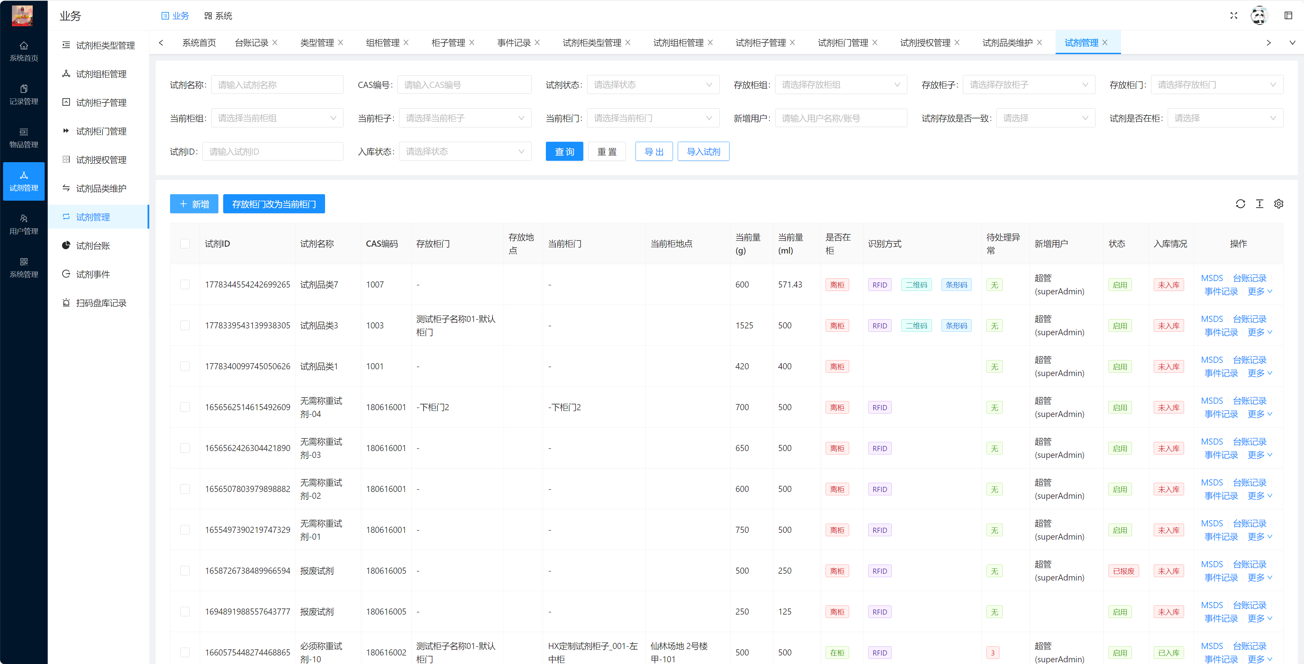Focus the 试剂ID input field
Screen dimensions: 1304x664
tap(273, 151)
